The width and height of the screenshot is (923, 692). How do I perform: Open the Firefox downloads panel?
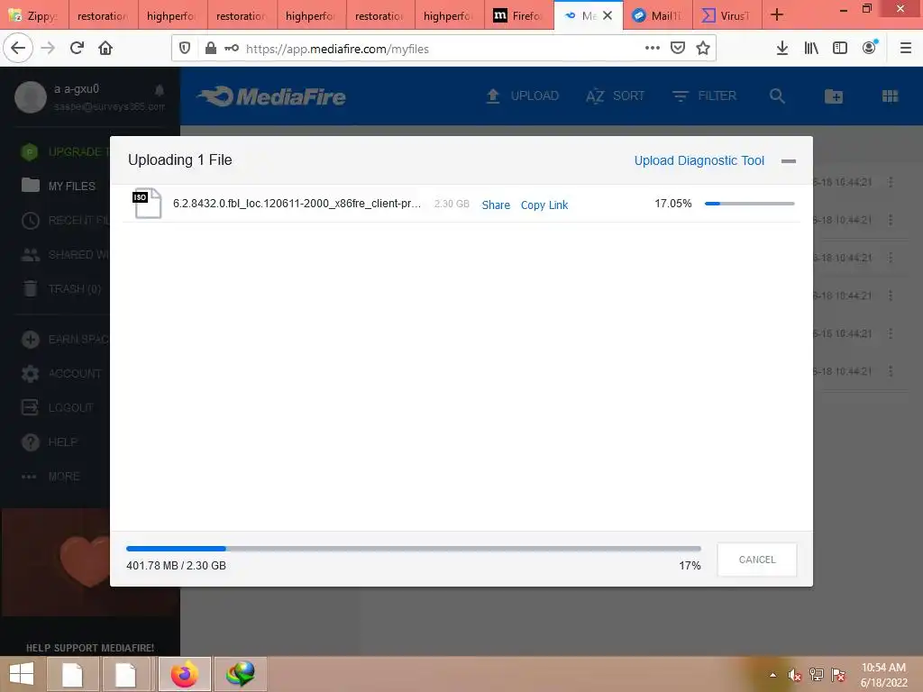(781, 49)
